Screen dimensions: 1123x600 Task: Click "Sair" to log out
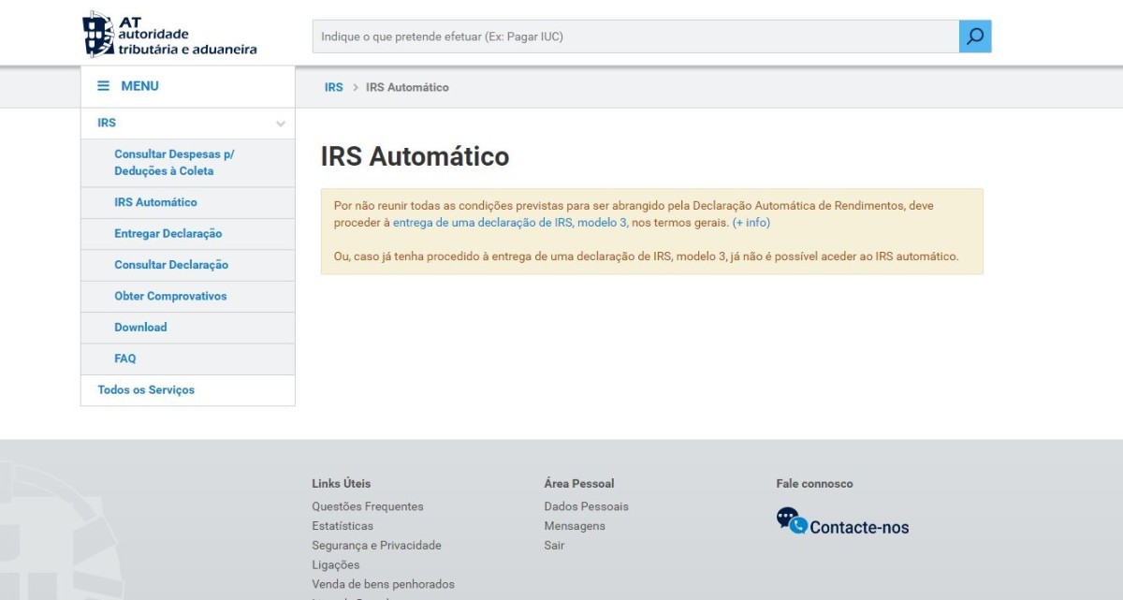point(554,545)
